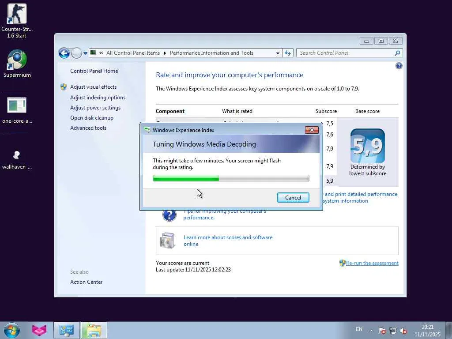The height and width of the screenshot is (339, 452).
Task: Click the 5,9 base score badge
Action: (368, 146)
